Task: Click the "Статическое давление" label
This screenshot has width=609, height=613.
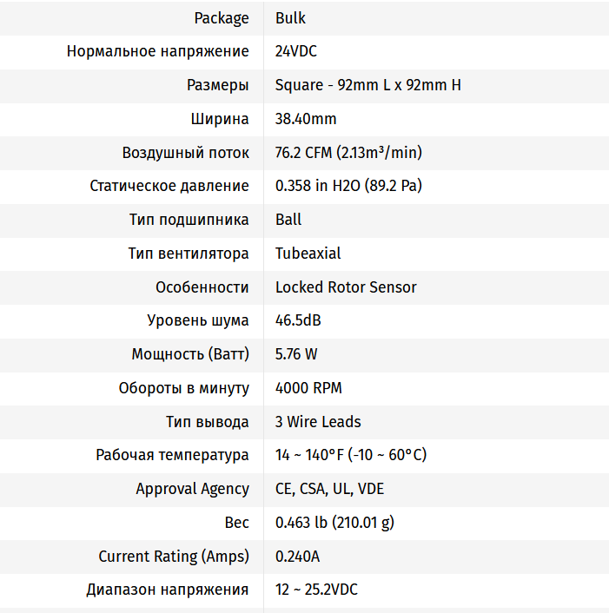Action: tap(169, 186)
